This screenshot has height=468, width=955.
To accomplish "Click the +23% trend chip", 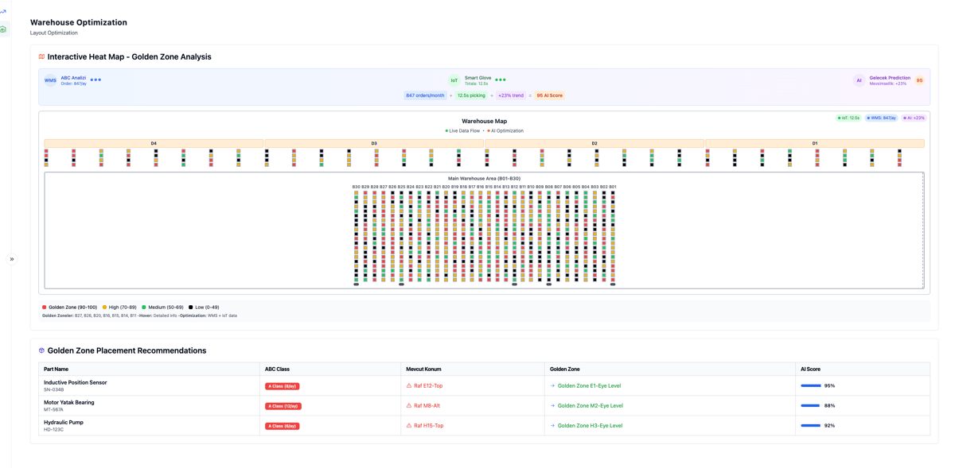I will click(511, 95).
